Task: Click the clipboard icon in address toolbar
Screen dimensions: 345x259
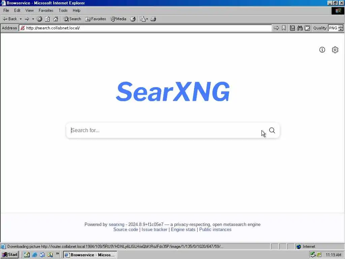Action: (x=307, y=28)
